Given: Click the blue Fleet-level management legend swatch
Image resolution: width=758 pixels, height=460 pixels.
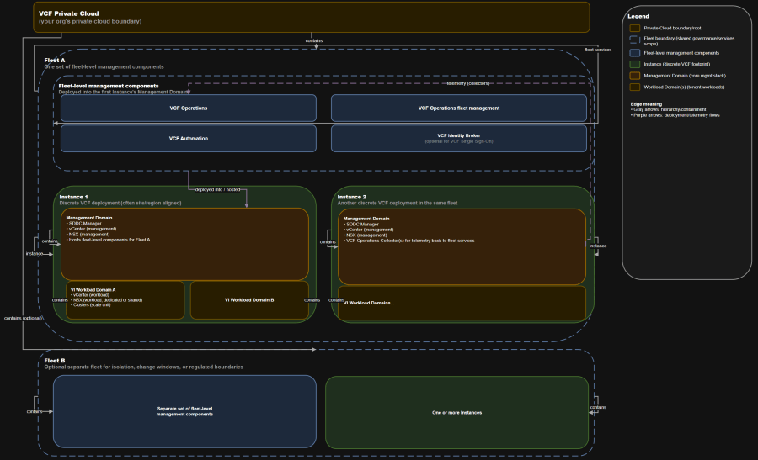Looking at the screenshot, I should pos(635,51).
